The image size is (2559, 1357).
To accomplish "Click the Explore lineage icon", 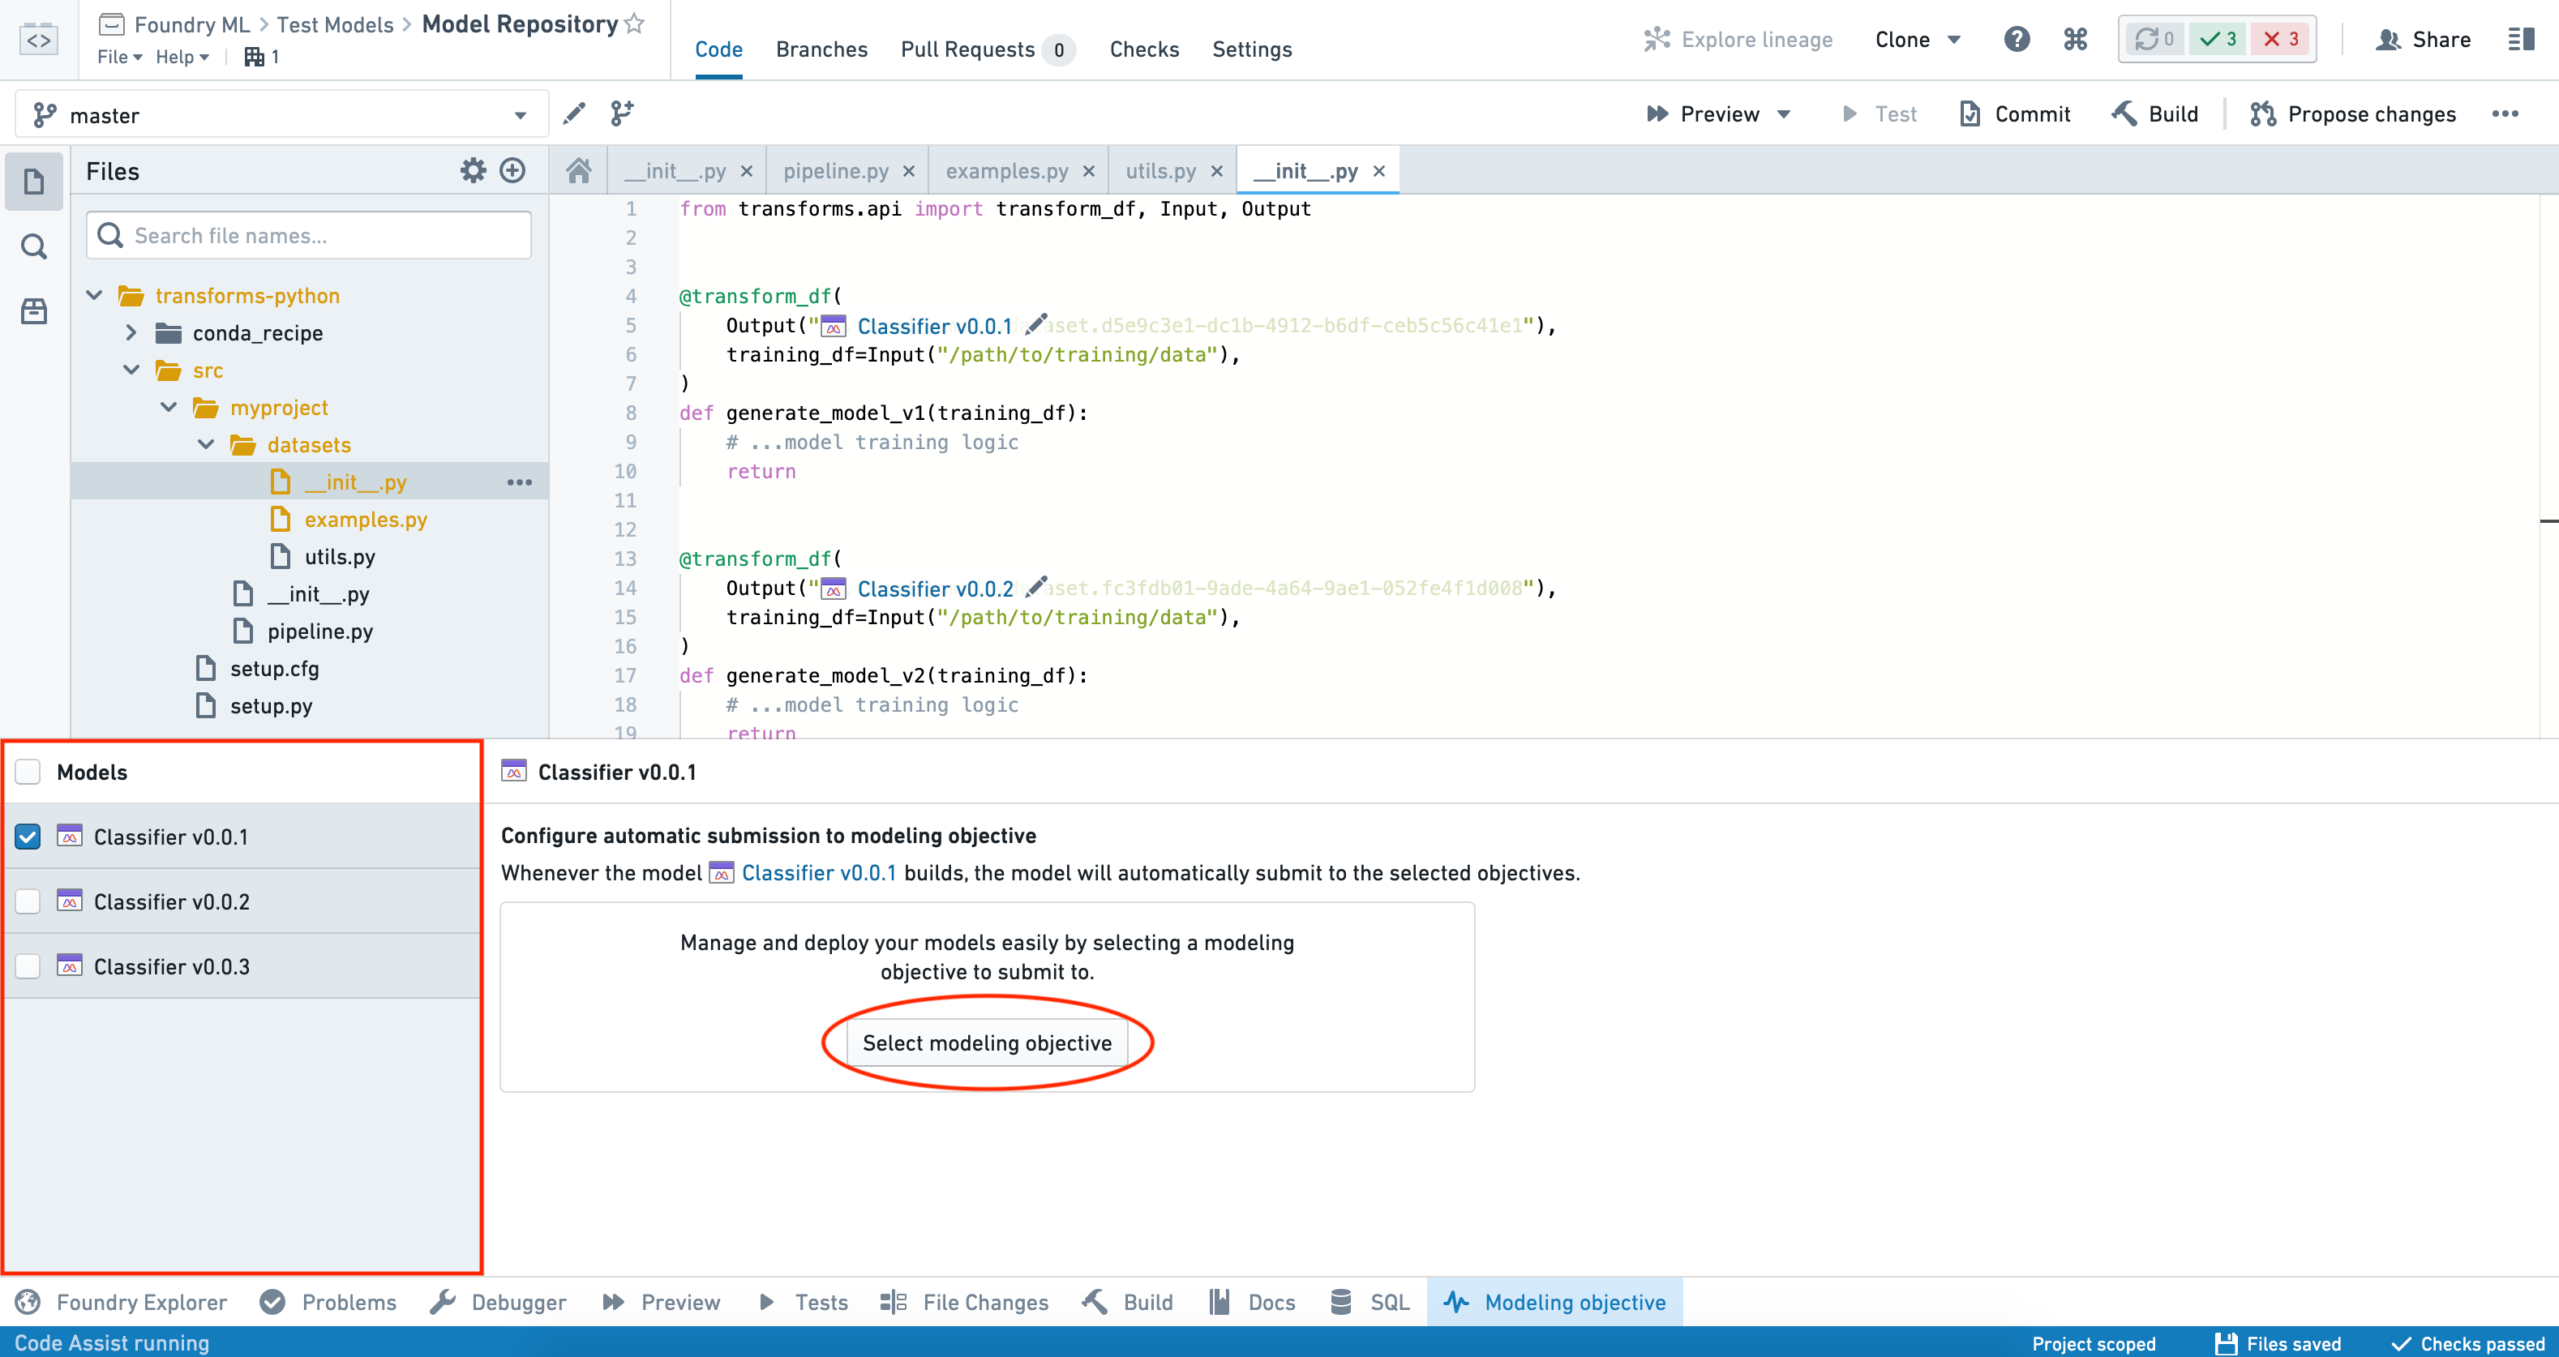I will [1652, 39].
